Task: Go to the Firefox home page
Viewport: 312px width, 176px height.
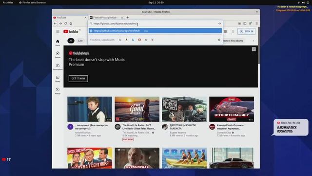Action: point(71,23)
